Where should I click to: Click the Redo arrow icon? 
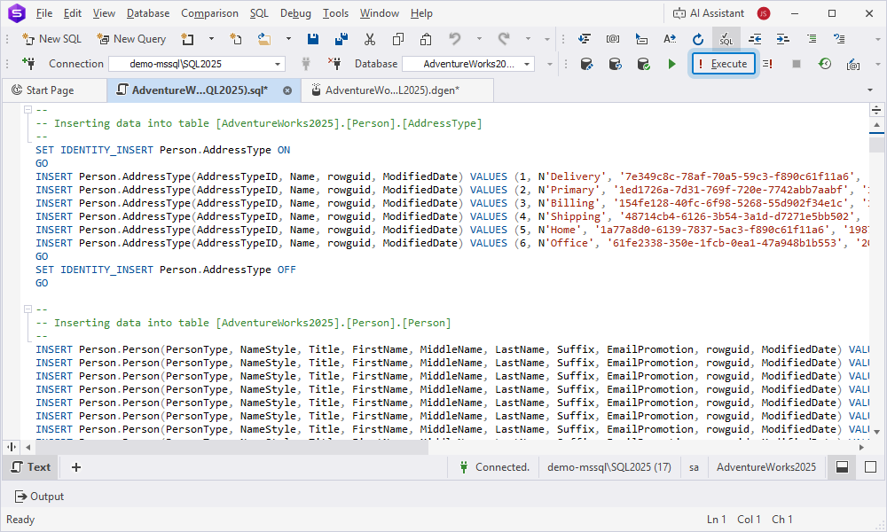point(504,39)
